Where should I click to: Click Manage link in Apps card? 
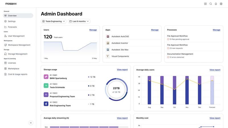pyautogui.click(x=155, y=30)
